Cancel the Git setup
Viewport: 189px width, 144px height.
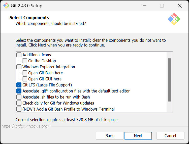tap(170, 136)
